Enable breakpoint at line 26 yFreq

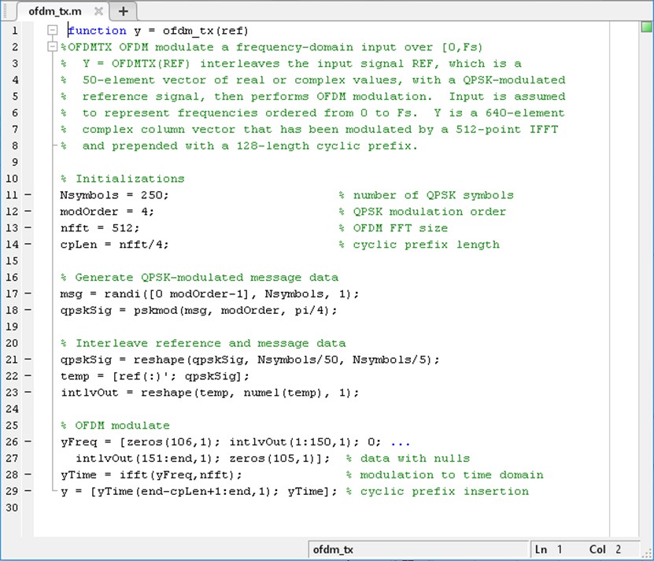pyautogui.click(x=29, y=441)
